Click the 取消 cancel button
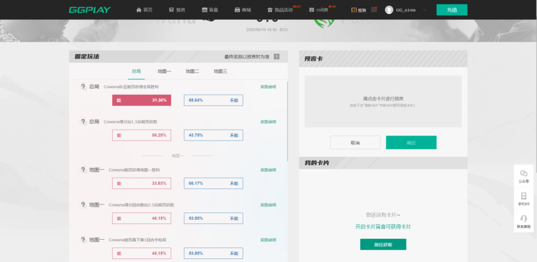 [x=355, y=142]
